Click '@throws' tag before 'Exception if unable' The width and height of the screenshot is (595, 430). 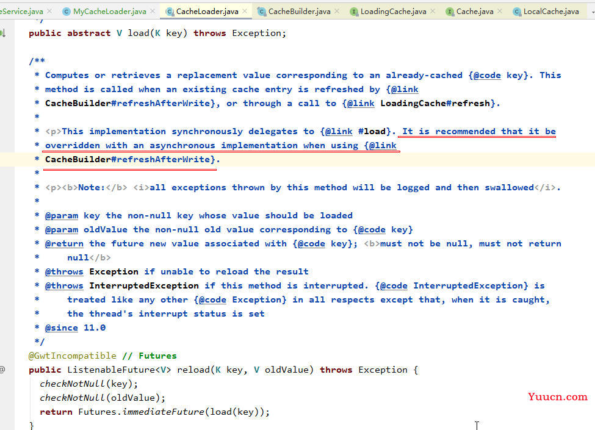pos(64,271)
